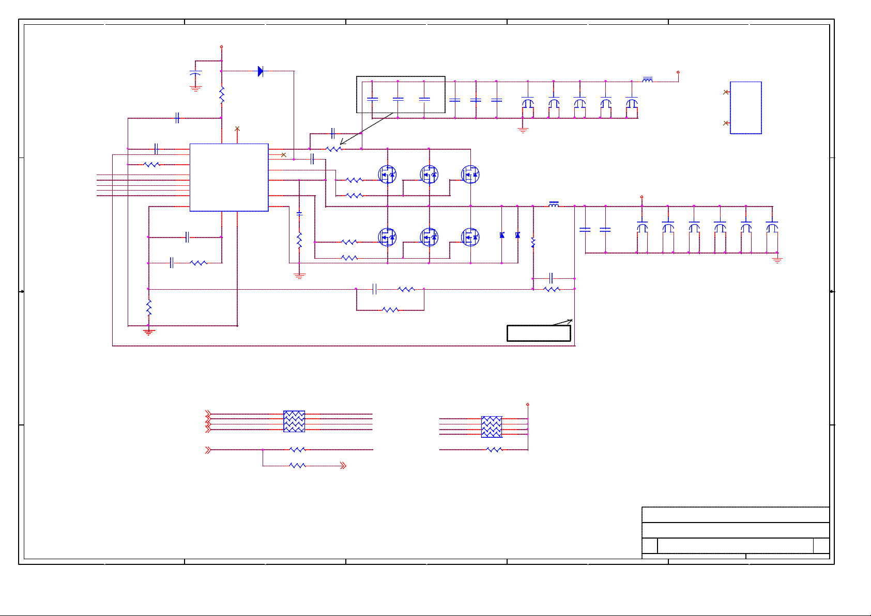Click the power port circle above the output capacitor bank
Screen dimensions: 871x616
pos(641,197)
